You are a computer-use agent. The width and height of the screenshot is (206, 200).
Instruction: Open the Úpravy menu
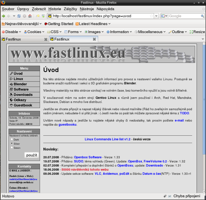point(23,9)
